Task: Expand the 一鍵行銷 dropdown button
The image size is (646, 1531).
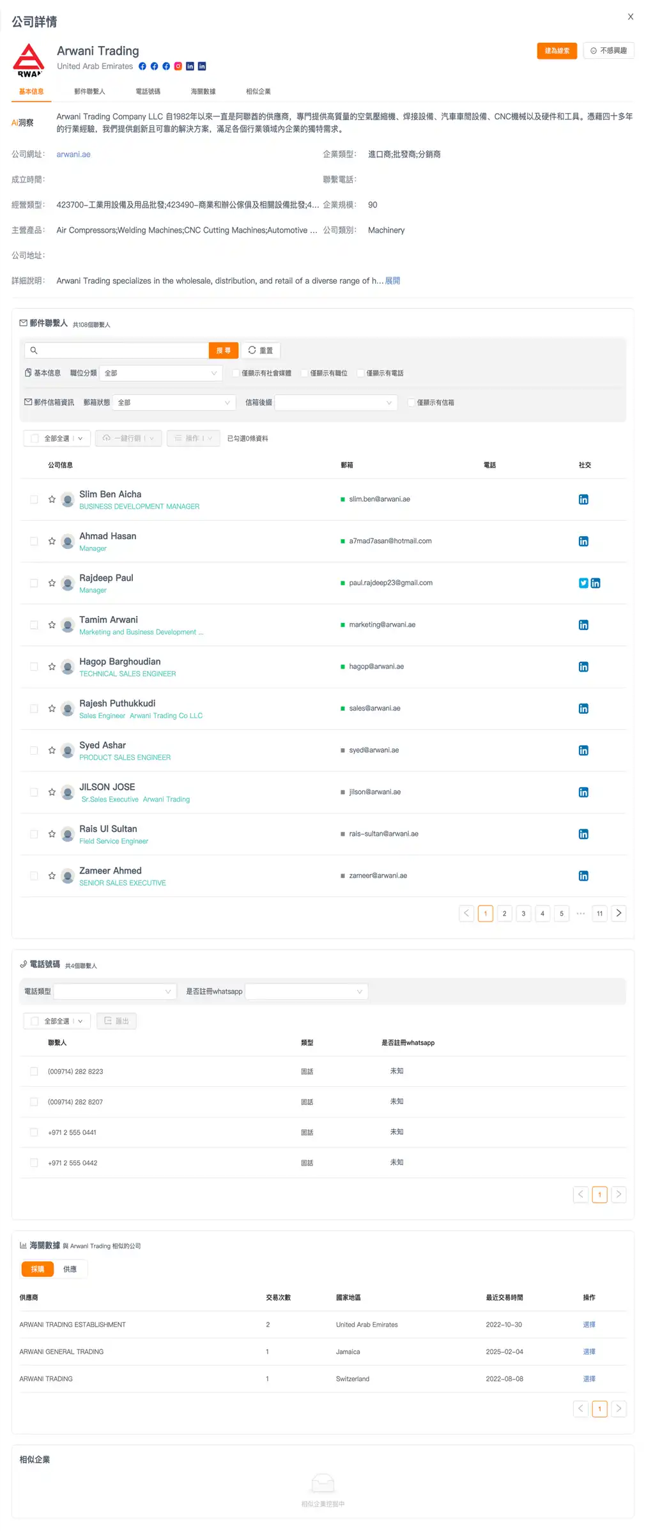Action: [x=151, y=438]
